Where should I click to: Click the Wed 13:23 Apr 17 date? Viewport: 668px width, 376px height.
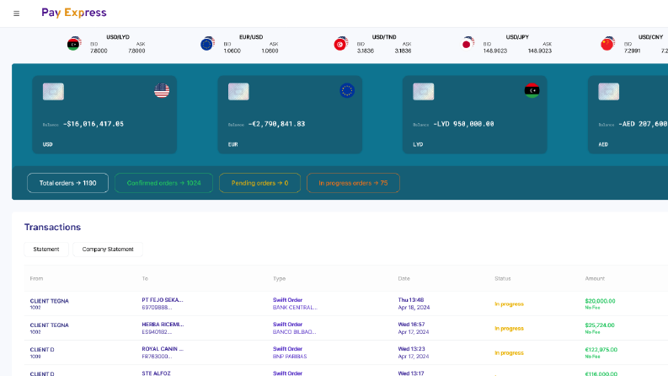pyautogui.click(x=414, y=352)
